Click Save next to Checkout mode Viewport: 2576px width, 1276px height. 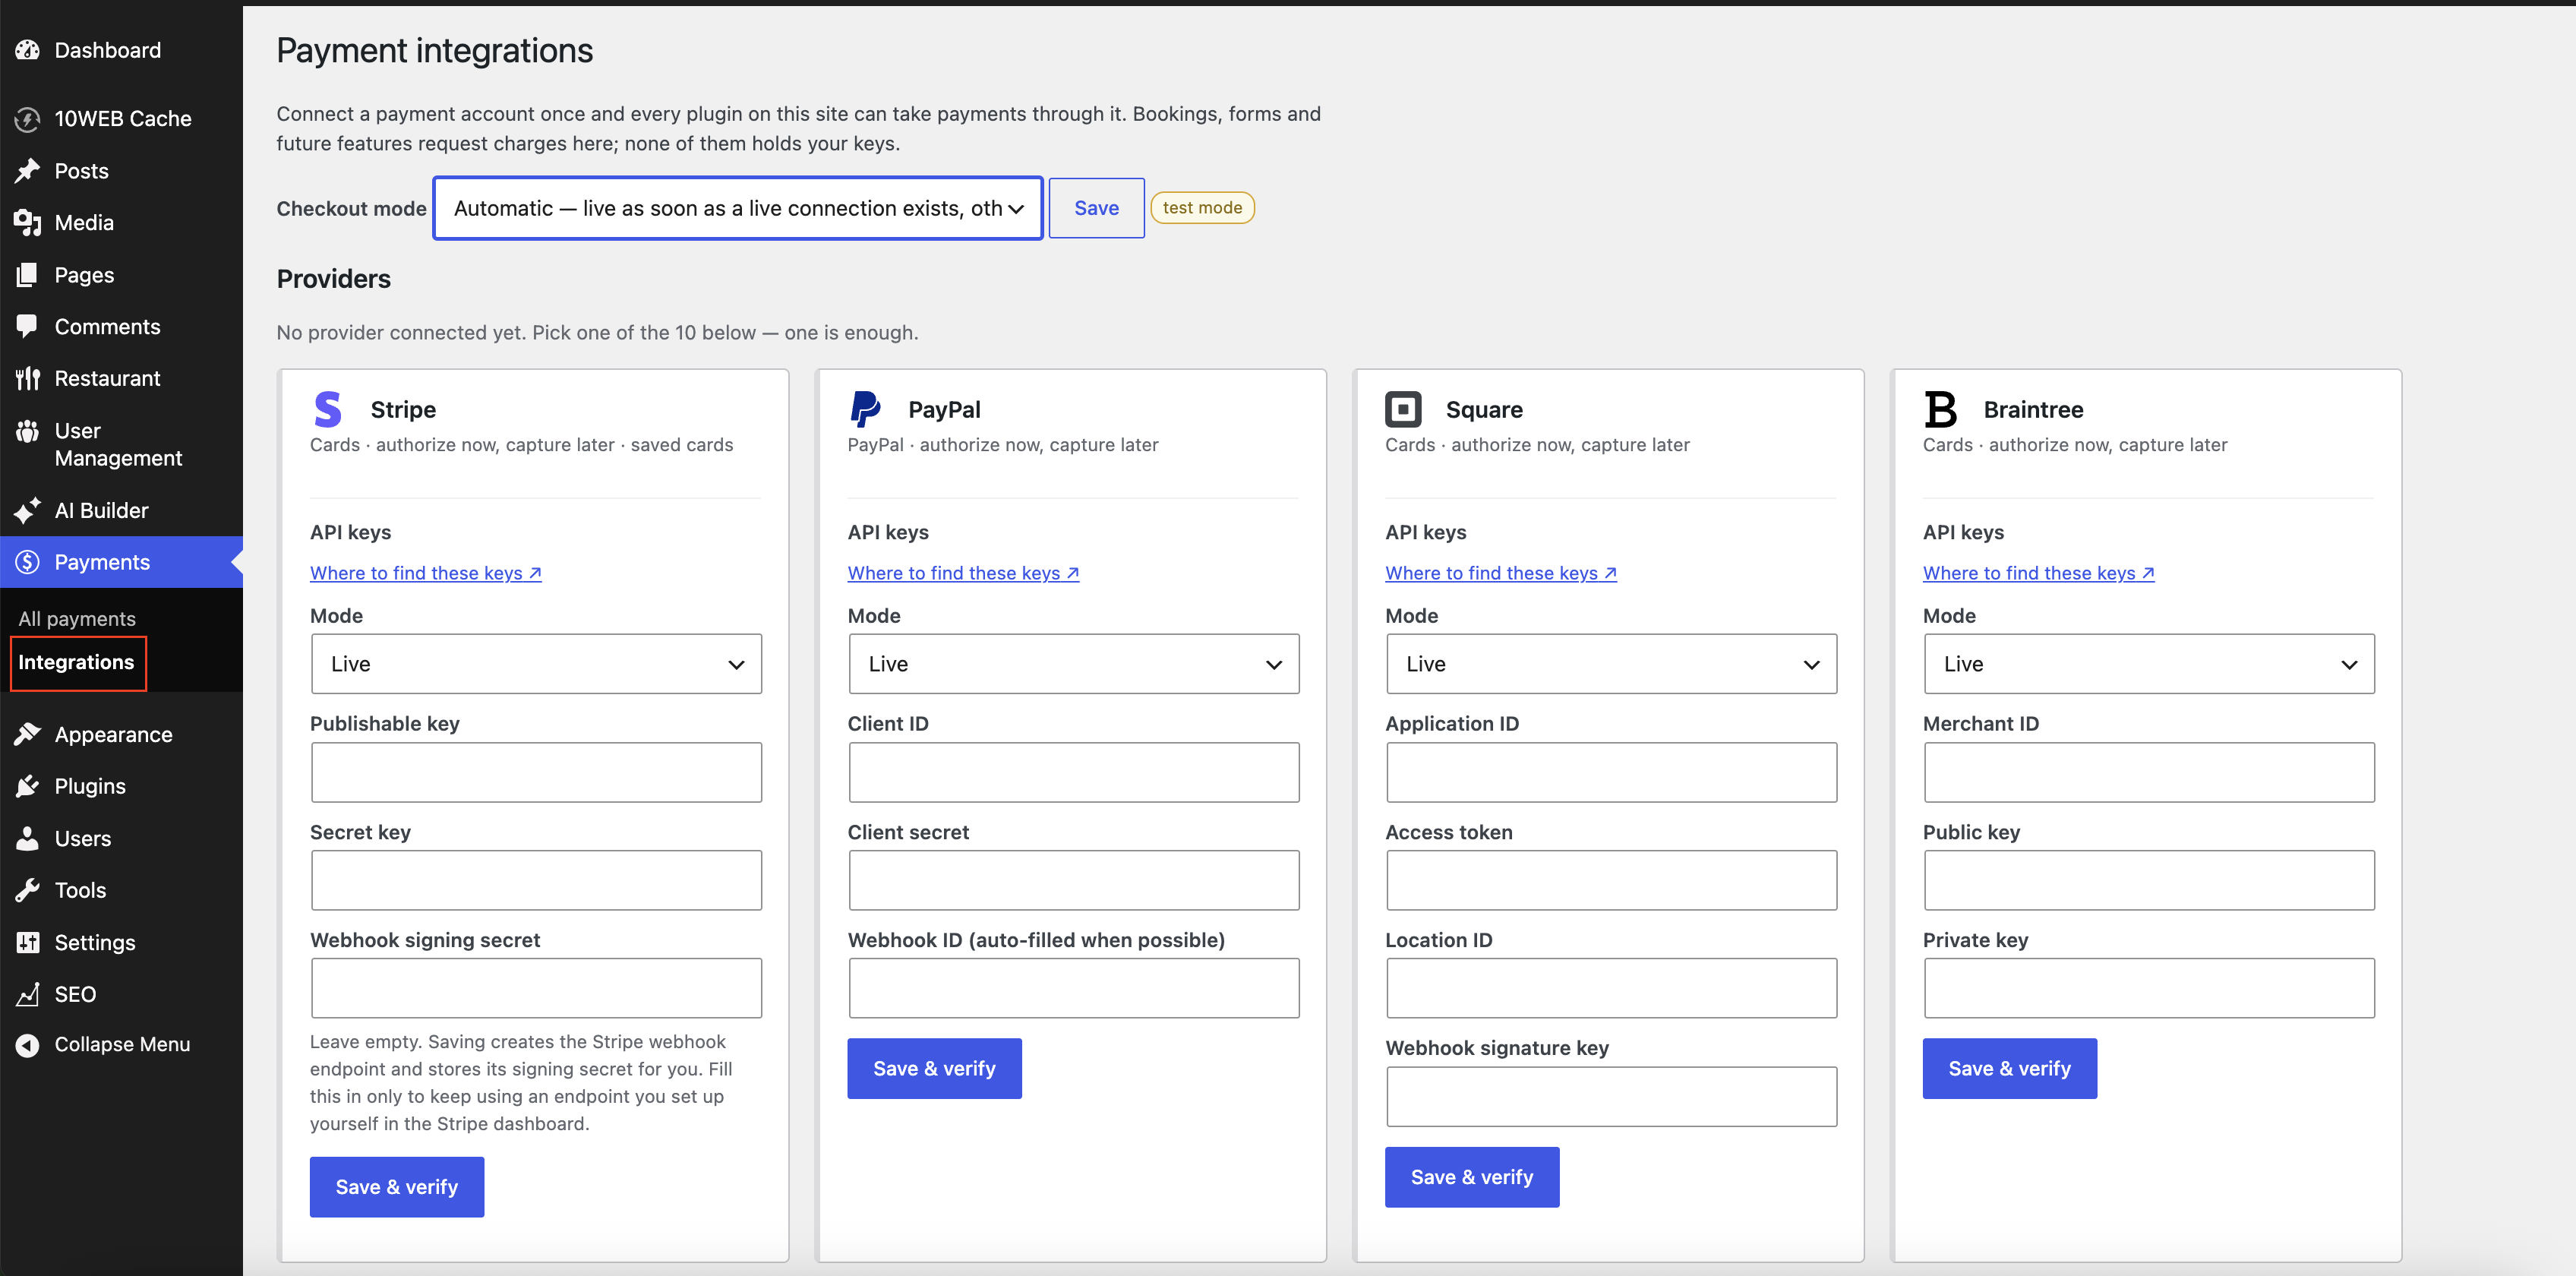click(x=1096, y=208)
